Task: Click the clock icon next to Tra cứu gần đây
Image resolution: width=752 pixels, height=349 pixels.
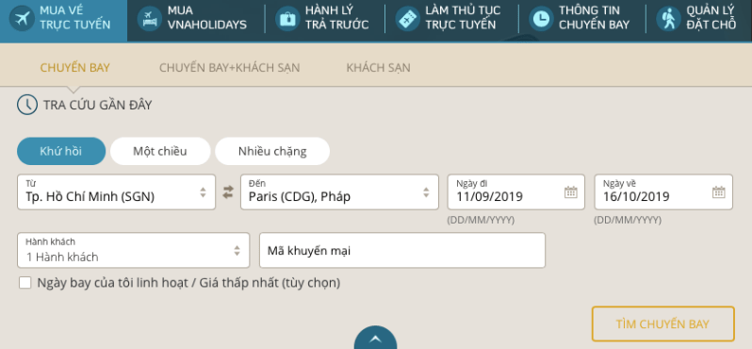Action: 26,105
